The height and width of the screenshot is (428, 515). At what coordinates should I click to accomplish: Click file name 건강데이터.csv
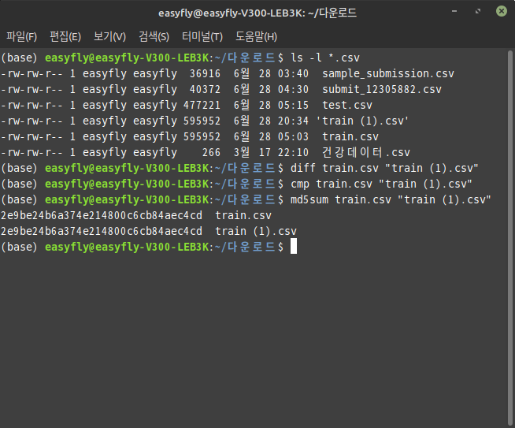[x=366, y=153]
